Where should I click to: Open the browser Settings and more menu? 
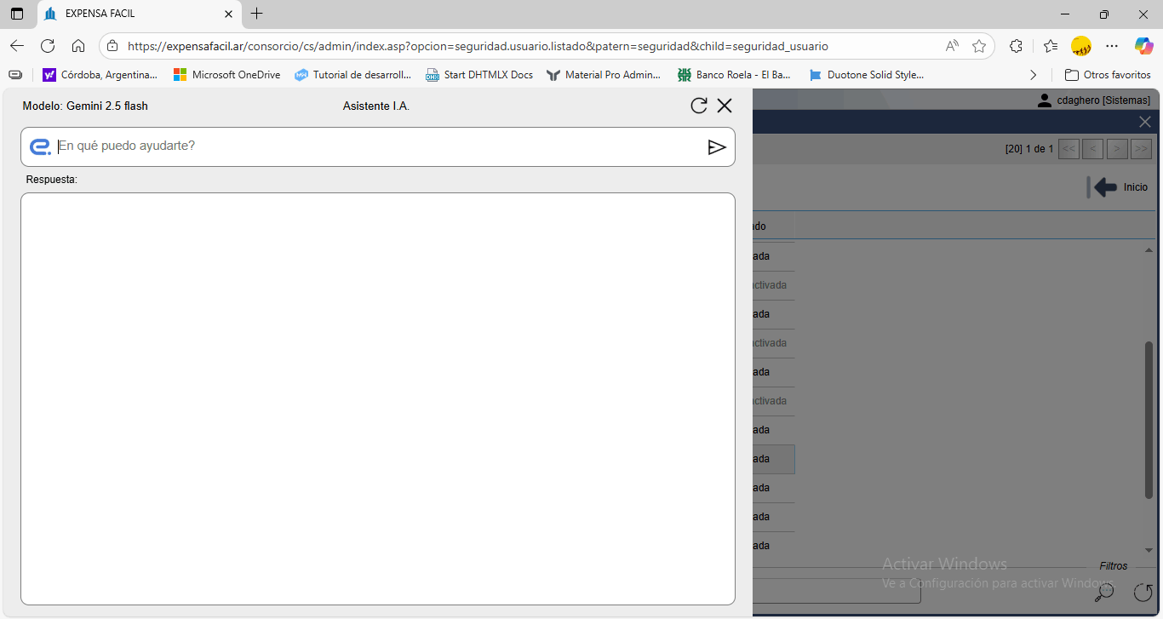click(1112, 46)
